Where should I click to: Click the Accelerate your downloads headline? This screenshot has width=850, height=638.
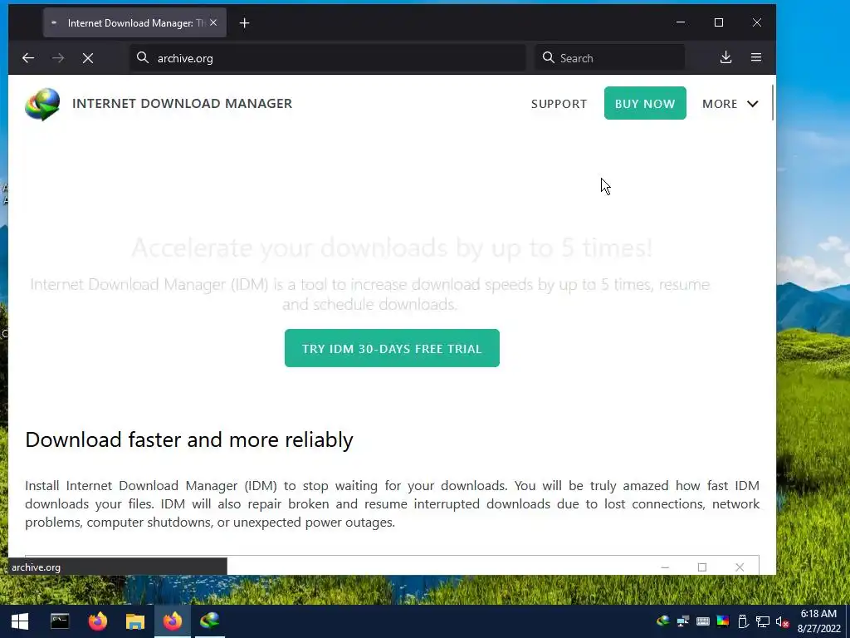(x=392, y=248)
